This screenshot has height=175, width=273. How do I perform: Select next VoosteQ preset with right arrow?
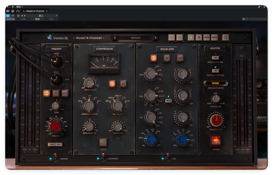coord(155,38)
